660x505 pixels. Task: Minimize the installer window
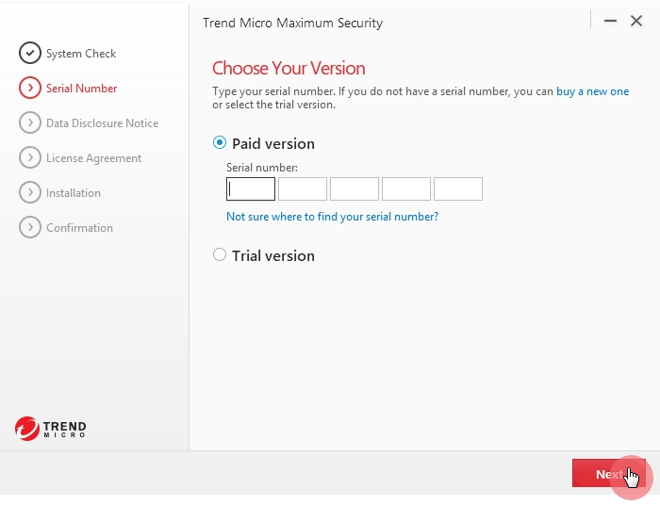pos(610,21)
